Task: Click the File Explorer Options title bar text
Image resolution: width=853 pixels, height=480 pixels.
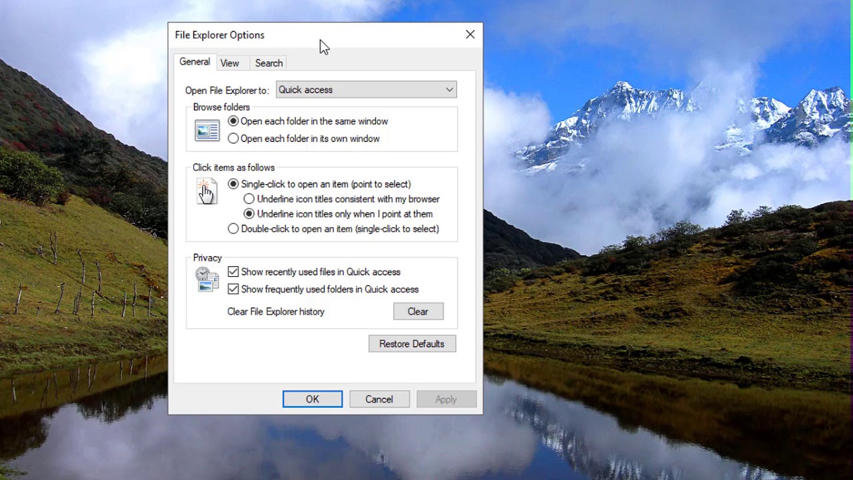Action: pyautogui.click(x=219, y=35)
